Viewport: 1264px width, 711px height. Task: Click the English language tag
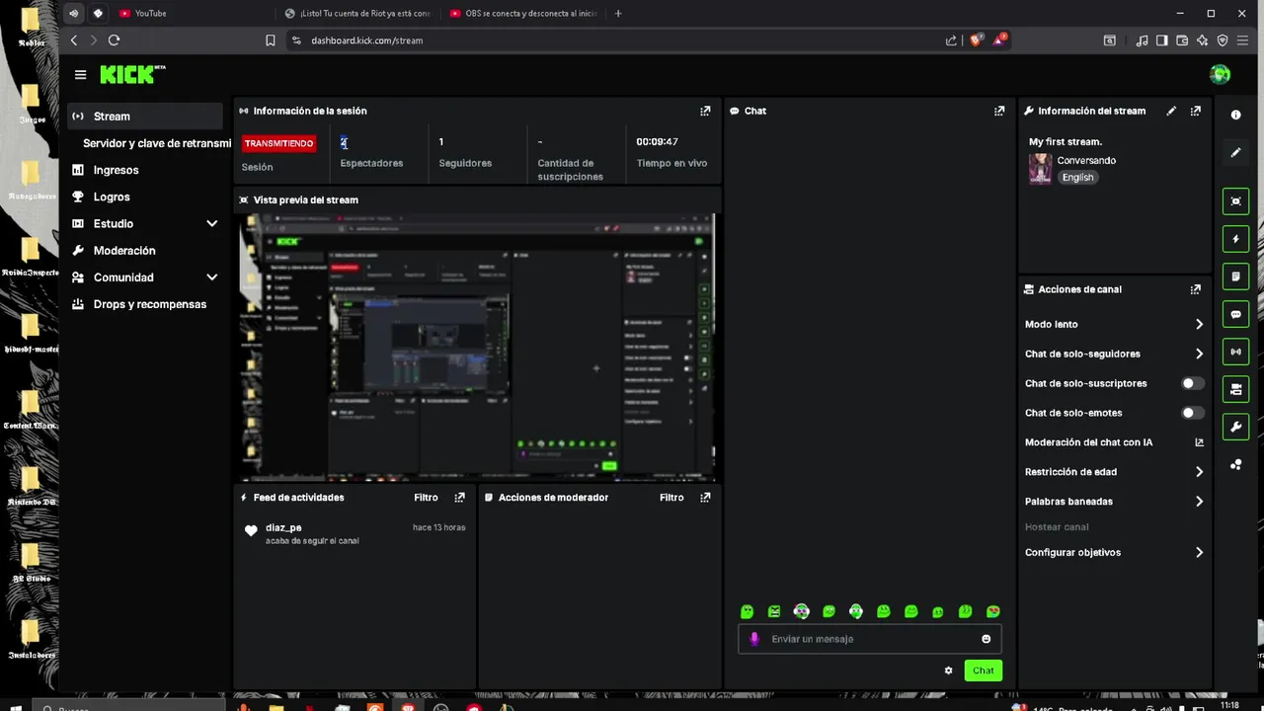1077,178
